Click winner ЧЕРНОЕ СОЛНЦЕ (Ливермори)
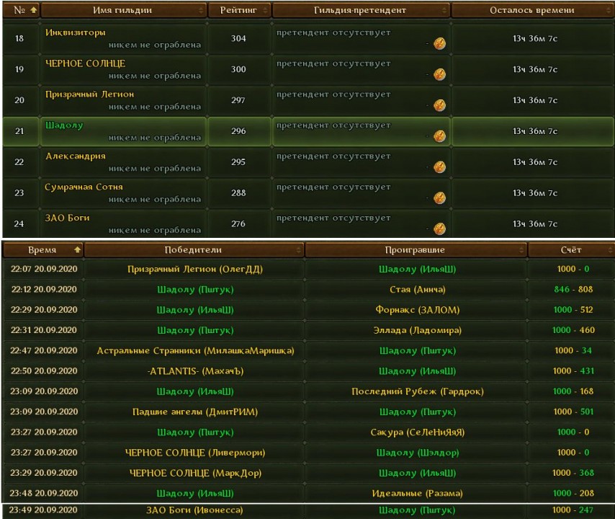Screen dimensions: 615x519 click(195, 453)
